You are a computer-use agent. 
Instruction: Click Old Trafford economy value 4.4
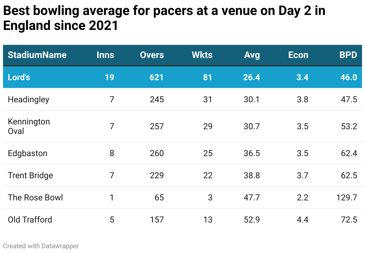(x=302, y=220)
